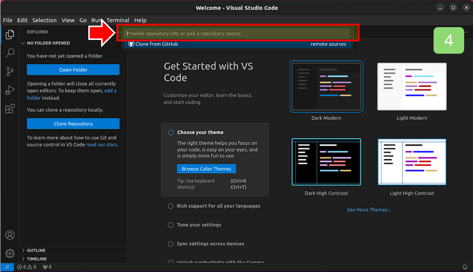Open the Source Control view icon

point(10,71)
